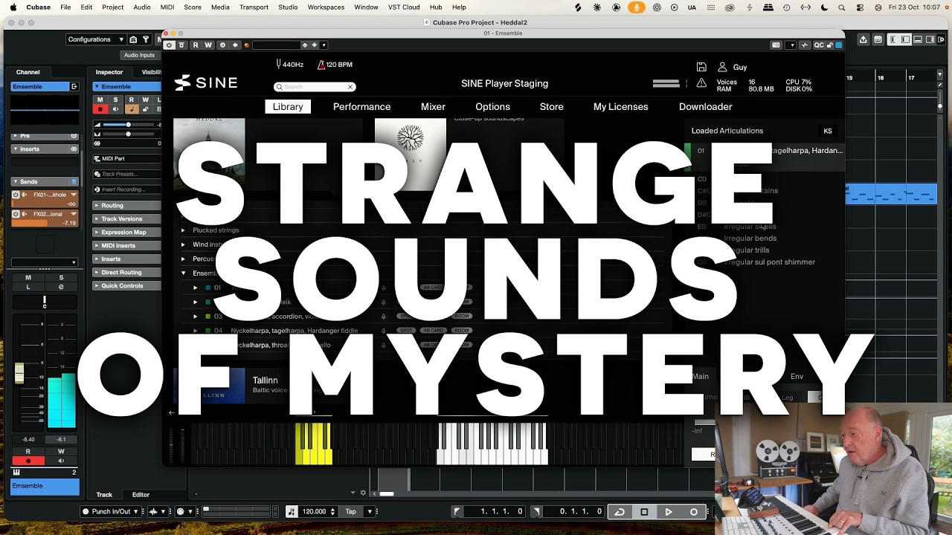This screenshot has width=952, height=535.
Task: Open the Guy user account icon
Action: (x=721, y=67)
